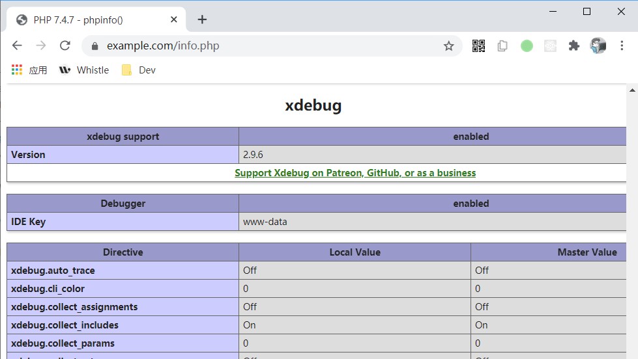
Task: Click the xdebug section heading
Action: (x=313, y=105)
